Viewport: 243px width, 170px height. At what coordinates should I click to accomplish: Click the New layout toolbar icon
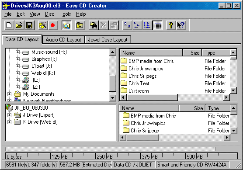pyautogui.click(x=9, y=25)
